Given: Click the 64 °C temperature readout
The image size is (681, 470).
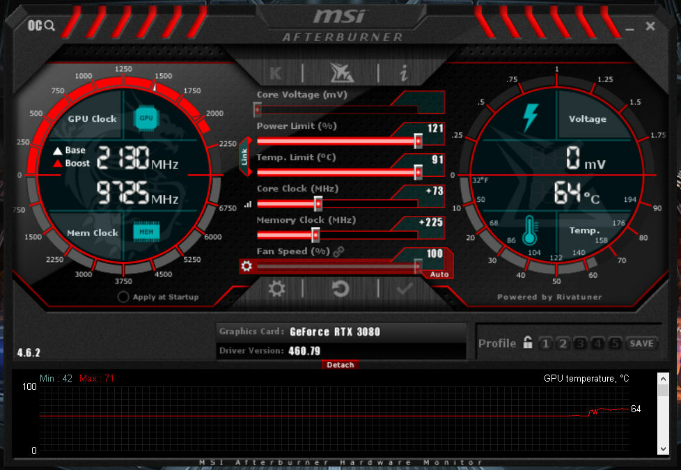Looking at the screenshot, I should pos(577,192).
